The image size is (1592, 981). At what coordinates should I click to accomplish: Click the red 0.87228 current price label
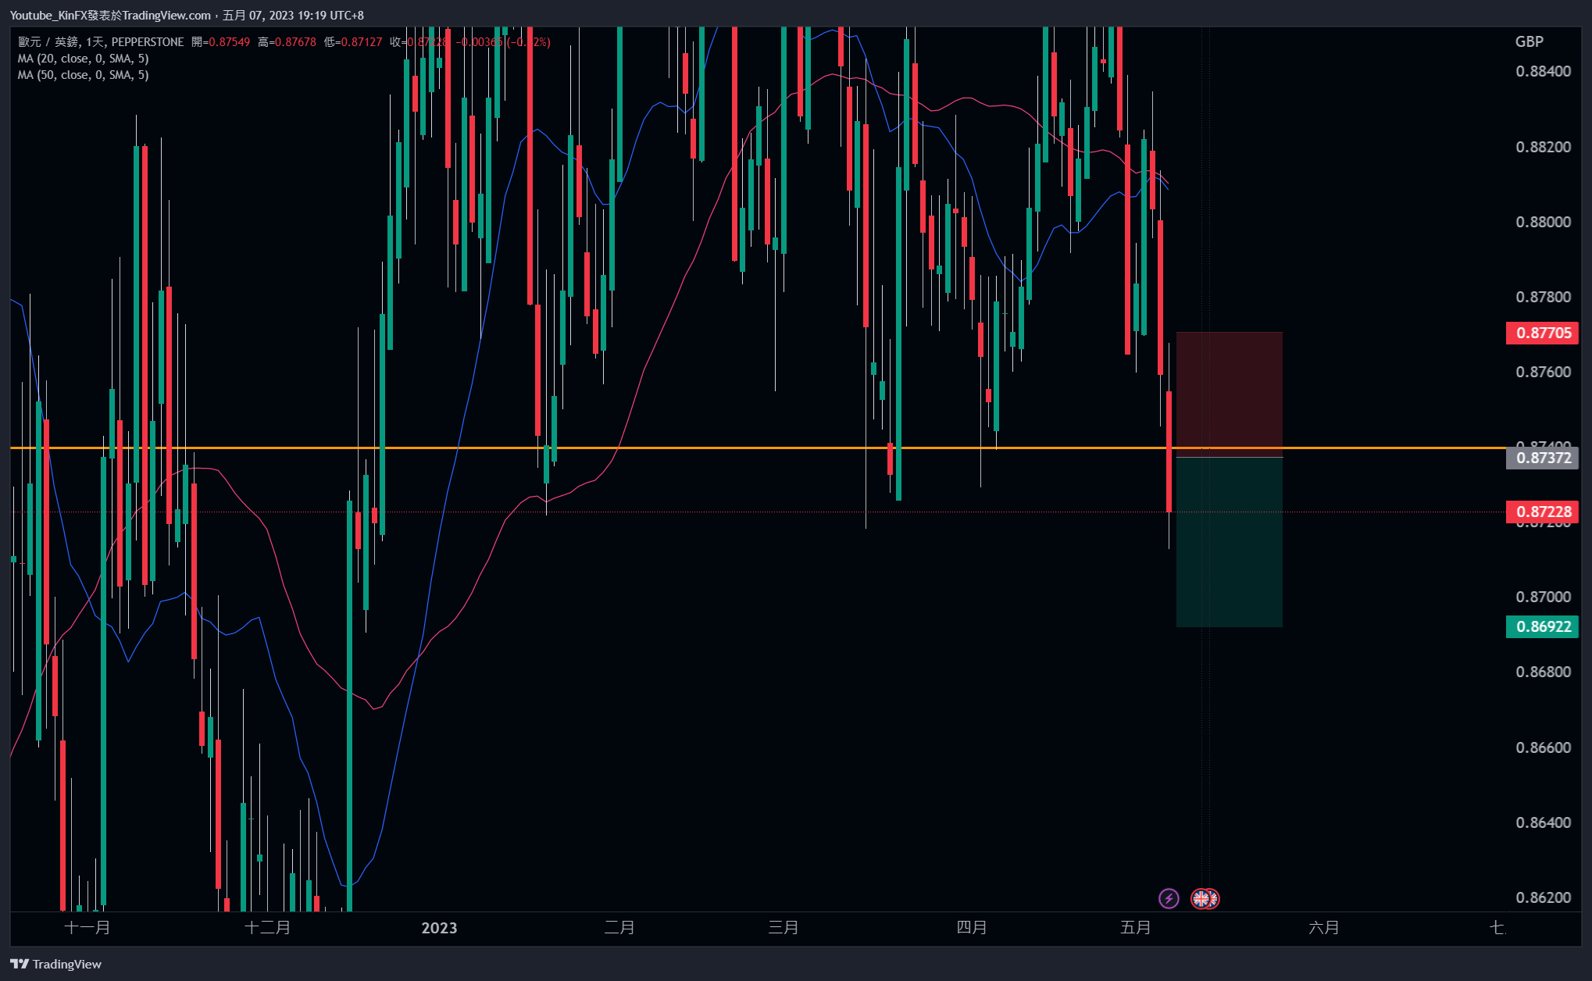point(1543,512)
